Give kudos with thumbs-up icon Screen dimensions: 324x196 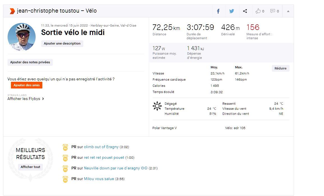coord(258,11)
